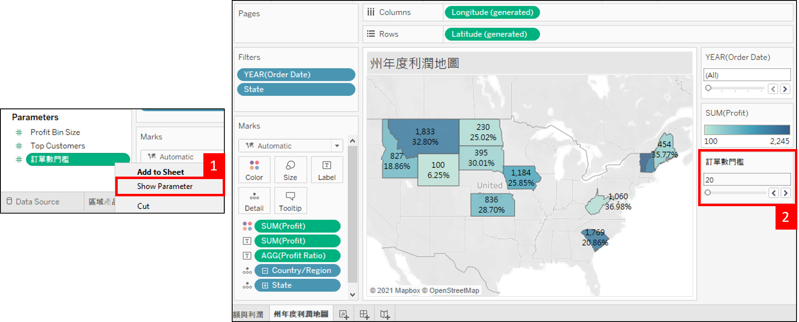This screenshot has width=799, height=322.
Task: Click the color dots icon beside first SUM(Profit) pill
Action: click(247, 226)
